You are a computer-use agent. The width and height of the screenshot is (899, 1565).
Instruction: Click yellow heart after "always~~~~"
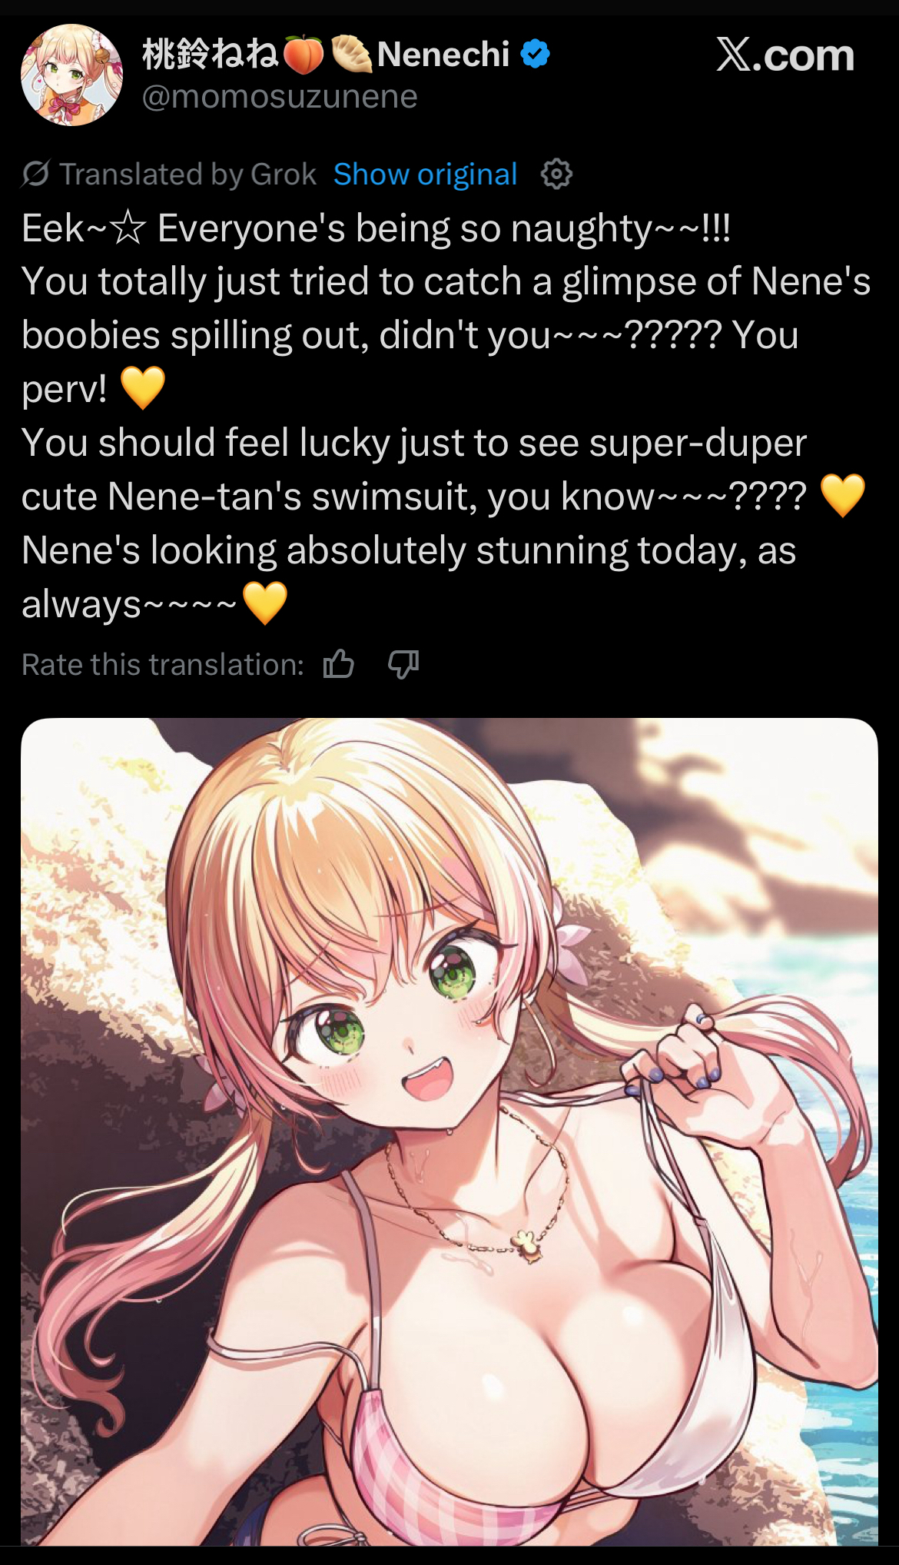[x=265, y=603]
